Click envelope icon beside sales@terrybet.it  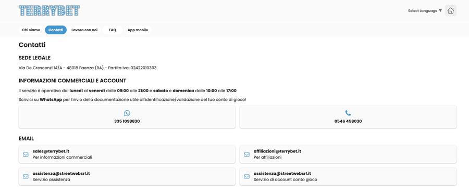(x=26, y=155)
